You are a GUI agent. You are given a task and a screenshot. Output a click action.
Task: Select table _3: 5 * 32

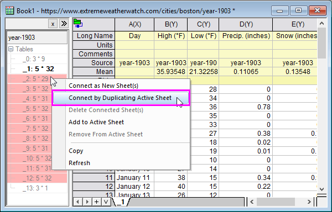(35, 89)
